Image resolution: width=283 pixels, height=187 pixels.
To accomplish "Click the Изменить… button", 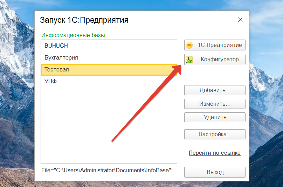I will tap(215, 104).
